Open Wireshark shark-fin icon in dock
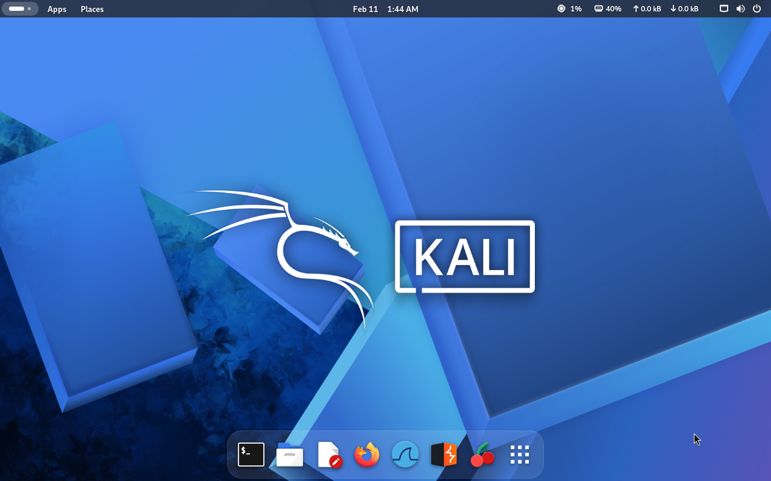Viewport: 771px width, 481px height. point(405,455)
